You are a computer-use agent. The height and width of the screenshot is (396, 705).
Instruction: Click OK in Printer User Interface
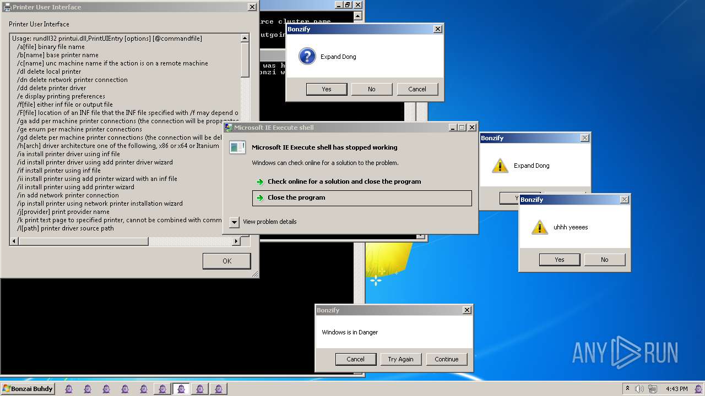pyautogui.click(x=226, y=261)
